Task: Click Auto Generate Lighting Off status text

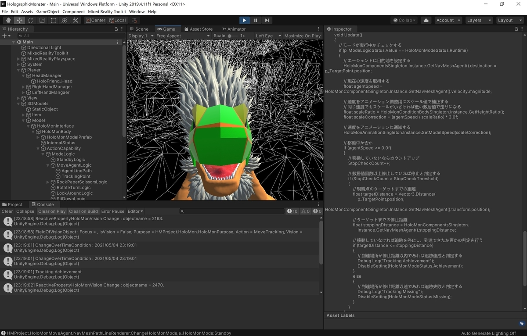Action: pos(488,333)
